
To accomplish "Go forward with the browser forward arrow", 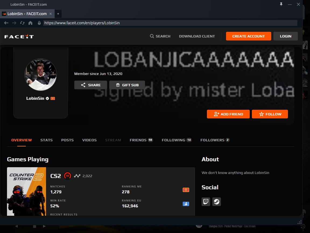I will [14, 23].
